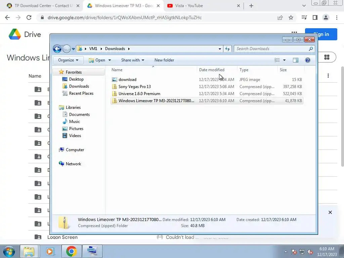Open Chrome's media control icon
Image resolution: width=344 pixels, height=258 pixels.
tap(304, 17)
